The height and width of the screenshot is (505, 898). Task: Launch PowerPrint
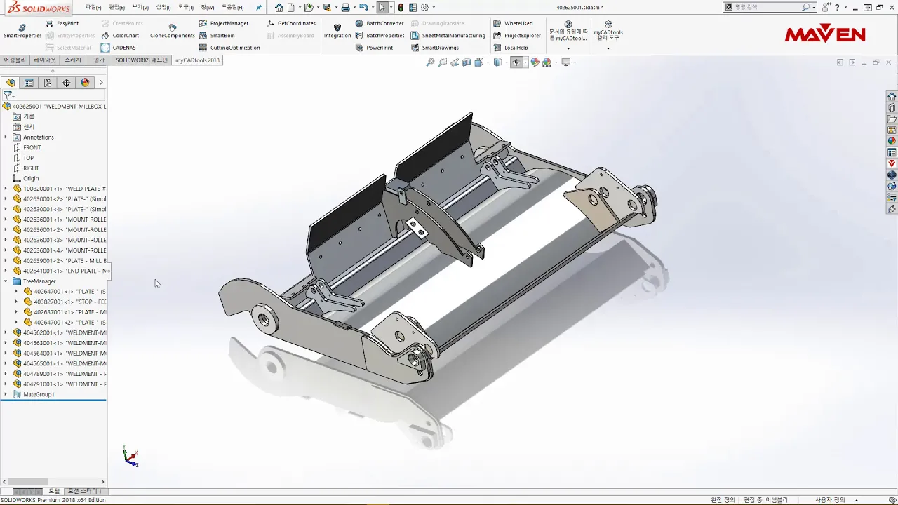point(374,48)
